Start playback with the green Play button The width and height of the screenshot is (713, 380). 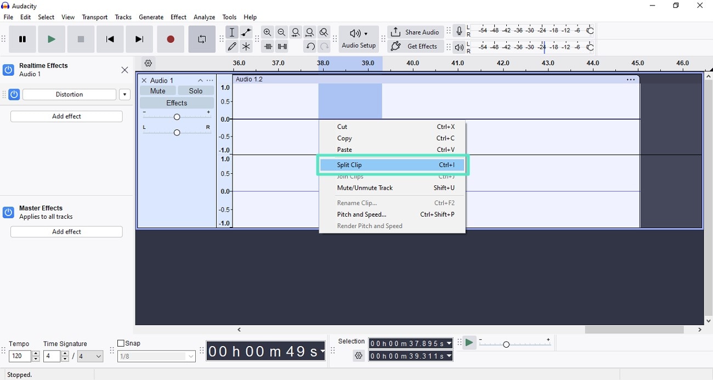pyautogui.click(x=52, y=39)
